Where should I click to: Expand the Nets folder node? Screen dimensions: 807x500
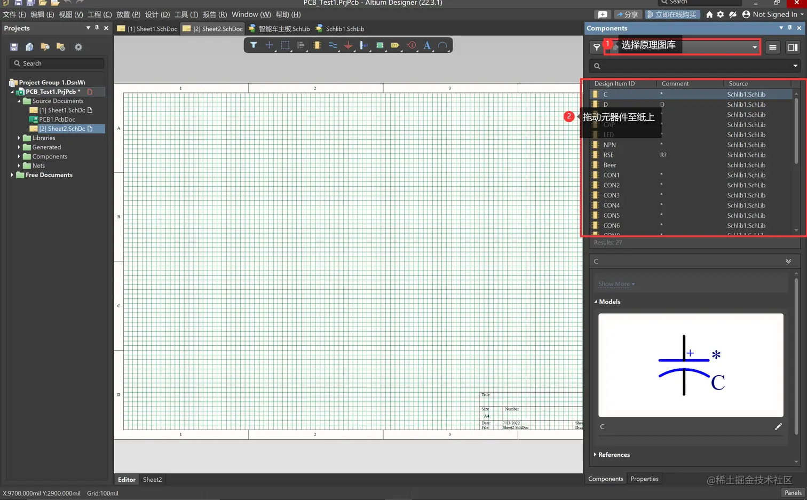click(19, 166)
